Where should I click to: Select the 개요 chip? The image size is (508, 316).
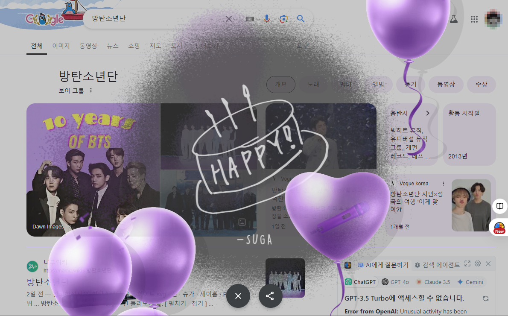[x=280, y=84]
